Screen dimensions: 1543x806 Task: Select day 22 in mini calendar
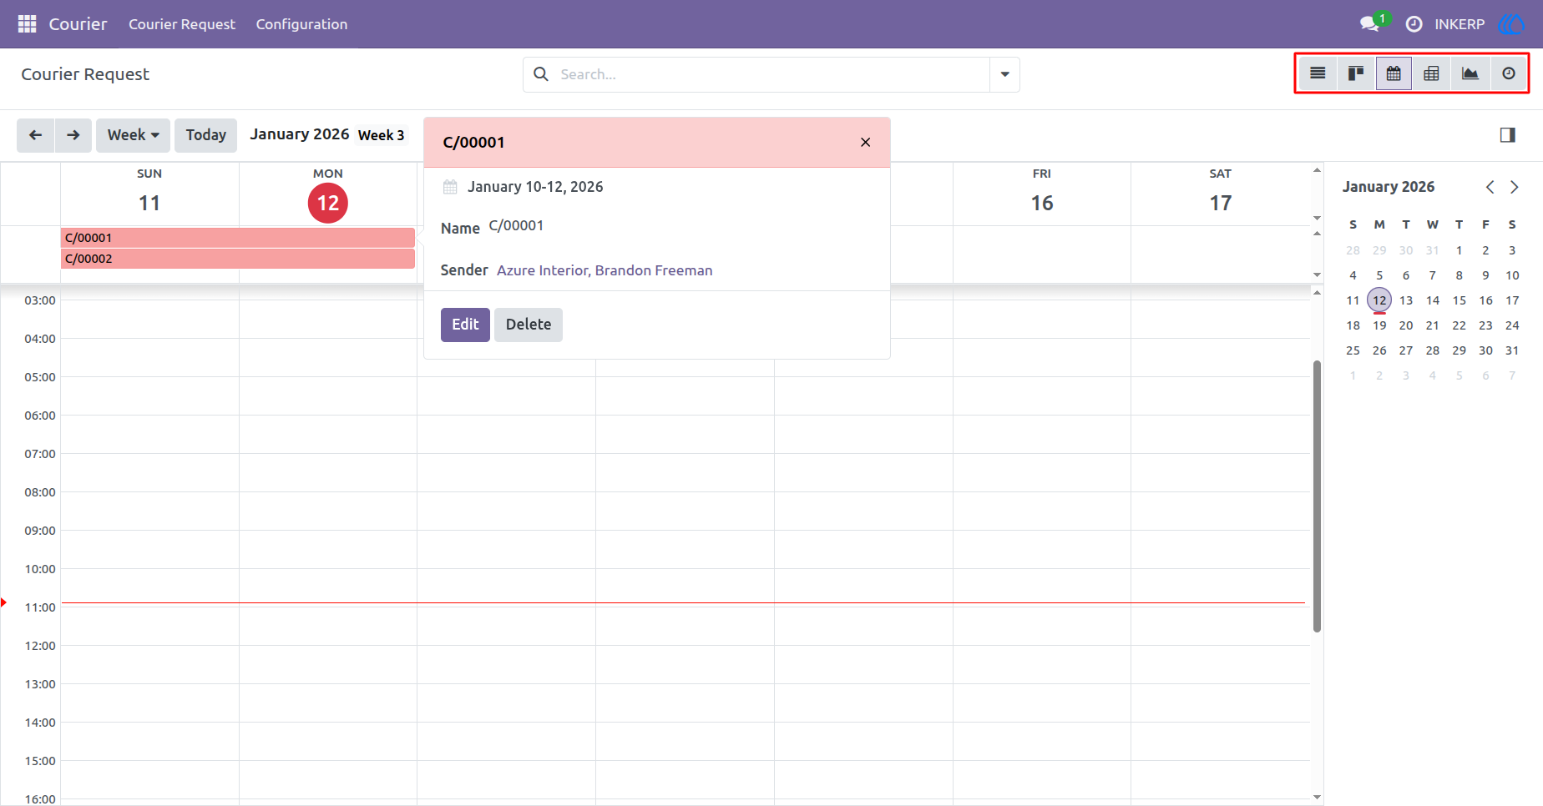[x=1460, y=325]
